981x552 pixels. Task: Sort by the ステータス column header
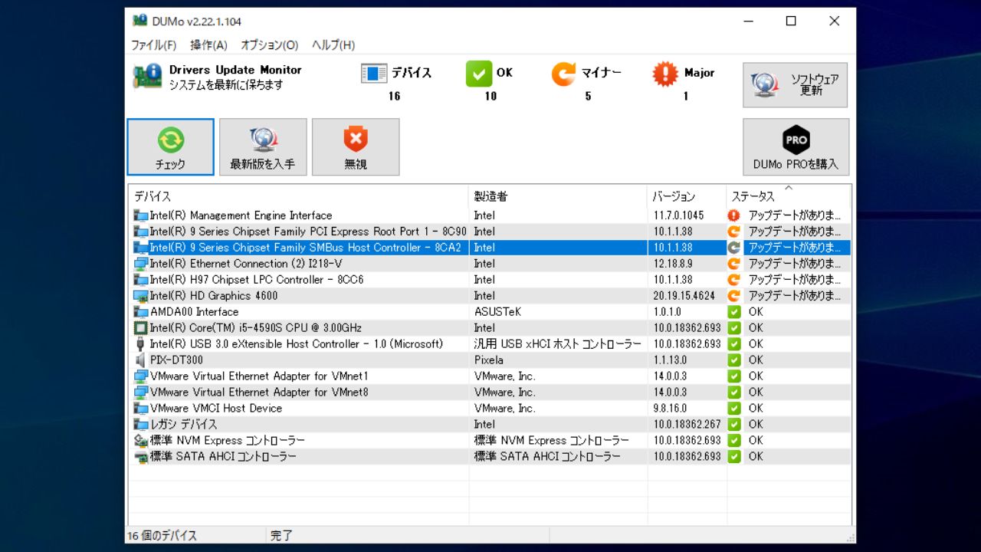click(x=789, y=196)
